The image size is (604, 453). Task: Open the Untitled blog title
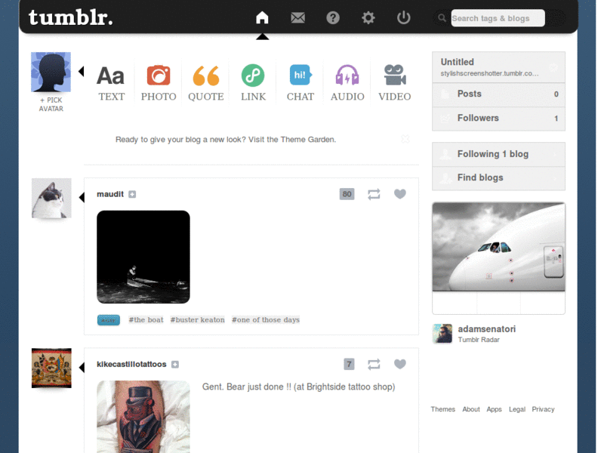click(x=458, y=62)
